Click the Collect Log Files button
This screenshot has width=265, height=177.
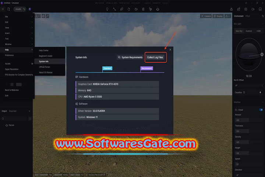155,57
